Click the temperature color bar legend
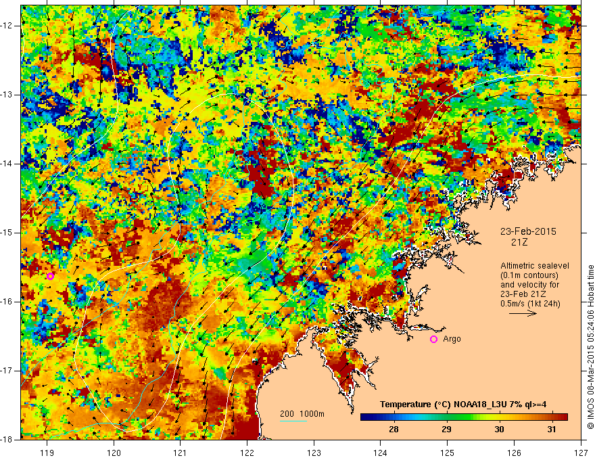The image size is (595, 460). pyautogui.click(x=464, y=417)
